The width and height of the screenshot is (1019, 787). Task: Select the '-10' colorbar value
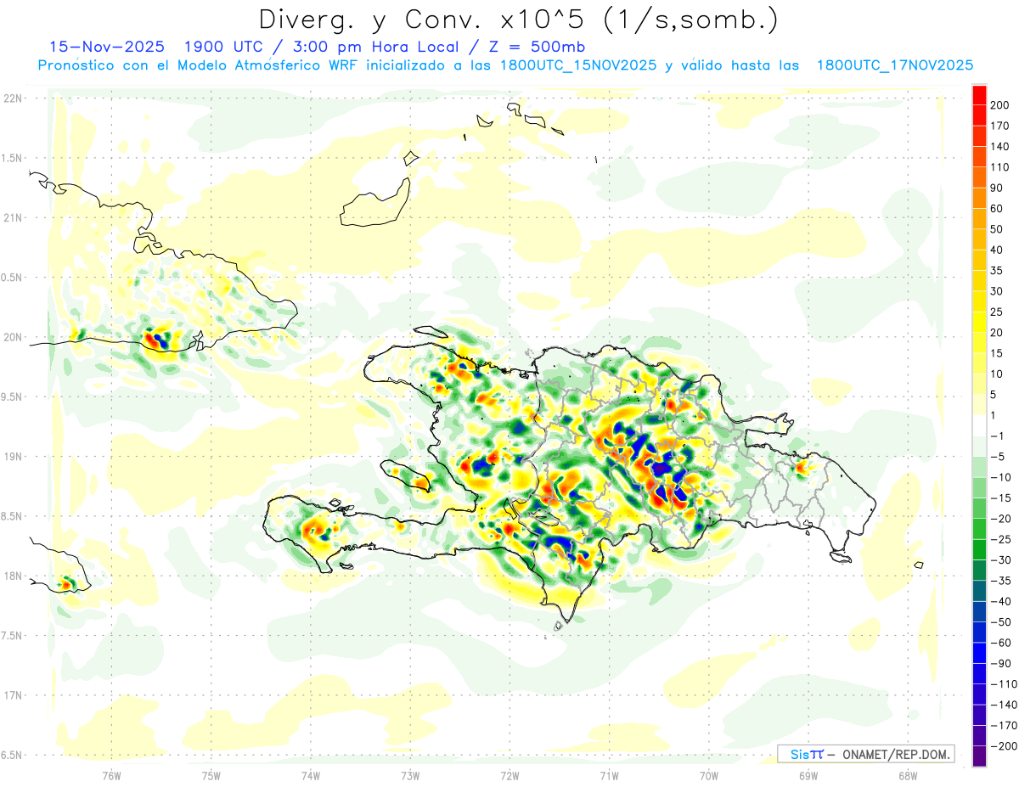[x=1000, y=478]
